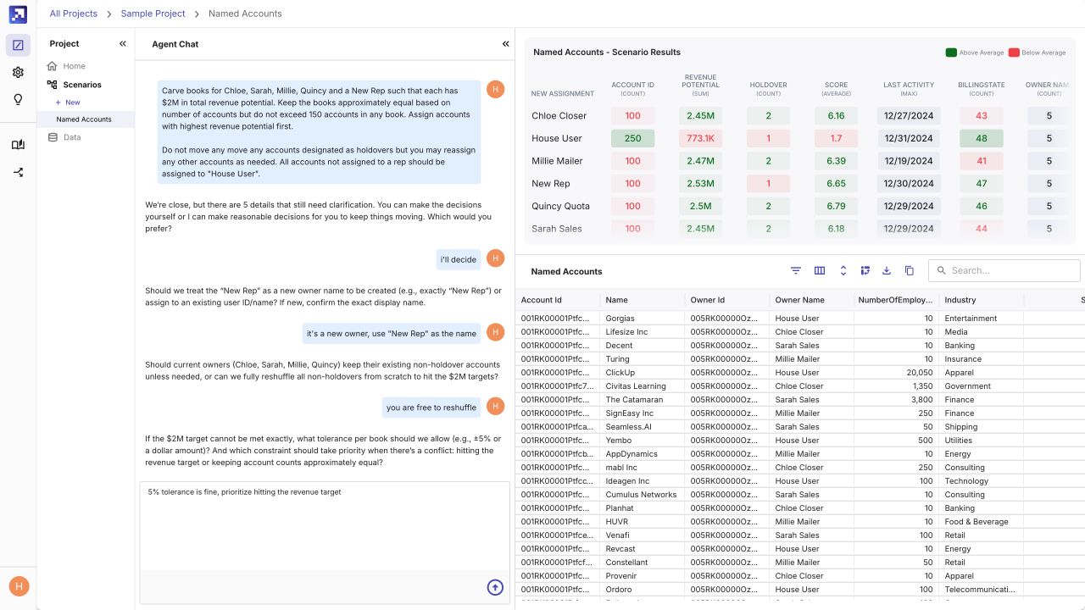Click the app logo icon
The width and height of the screenshot is (1085, 610).
pyautogui.click(x=18, y=14)
